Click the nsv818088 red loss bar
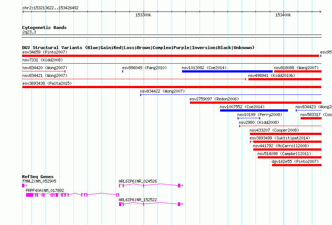The height and width of the screenshot is (225, 332). [298, 71]
